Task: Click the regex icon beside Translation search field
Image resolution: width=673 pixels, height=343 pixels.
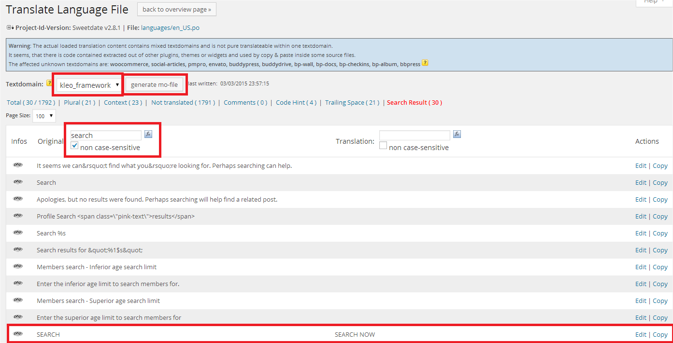Action: point(457,135)
